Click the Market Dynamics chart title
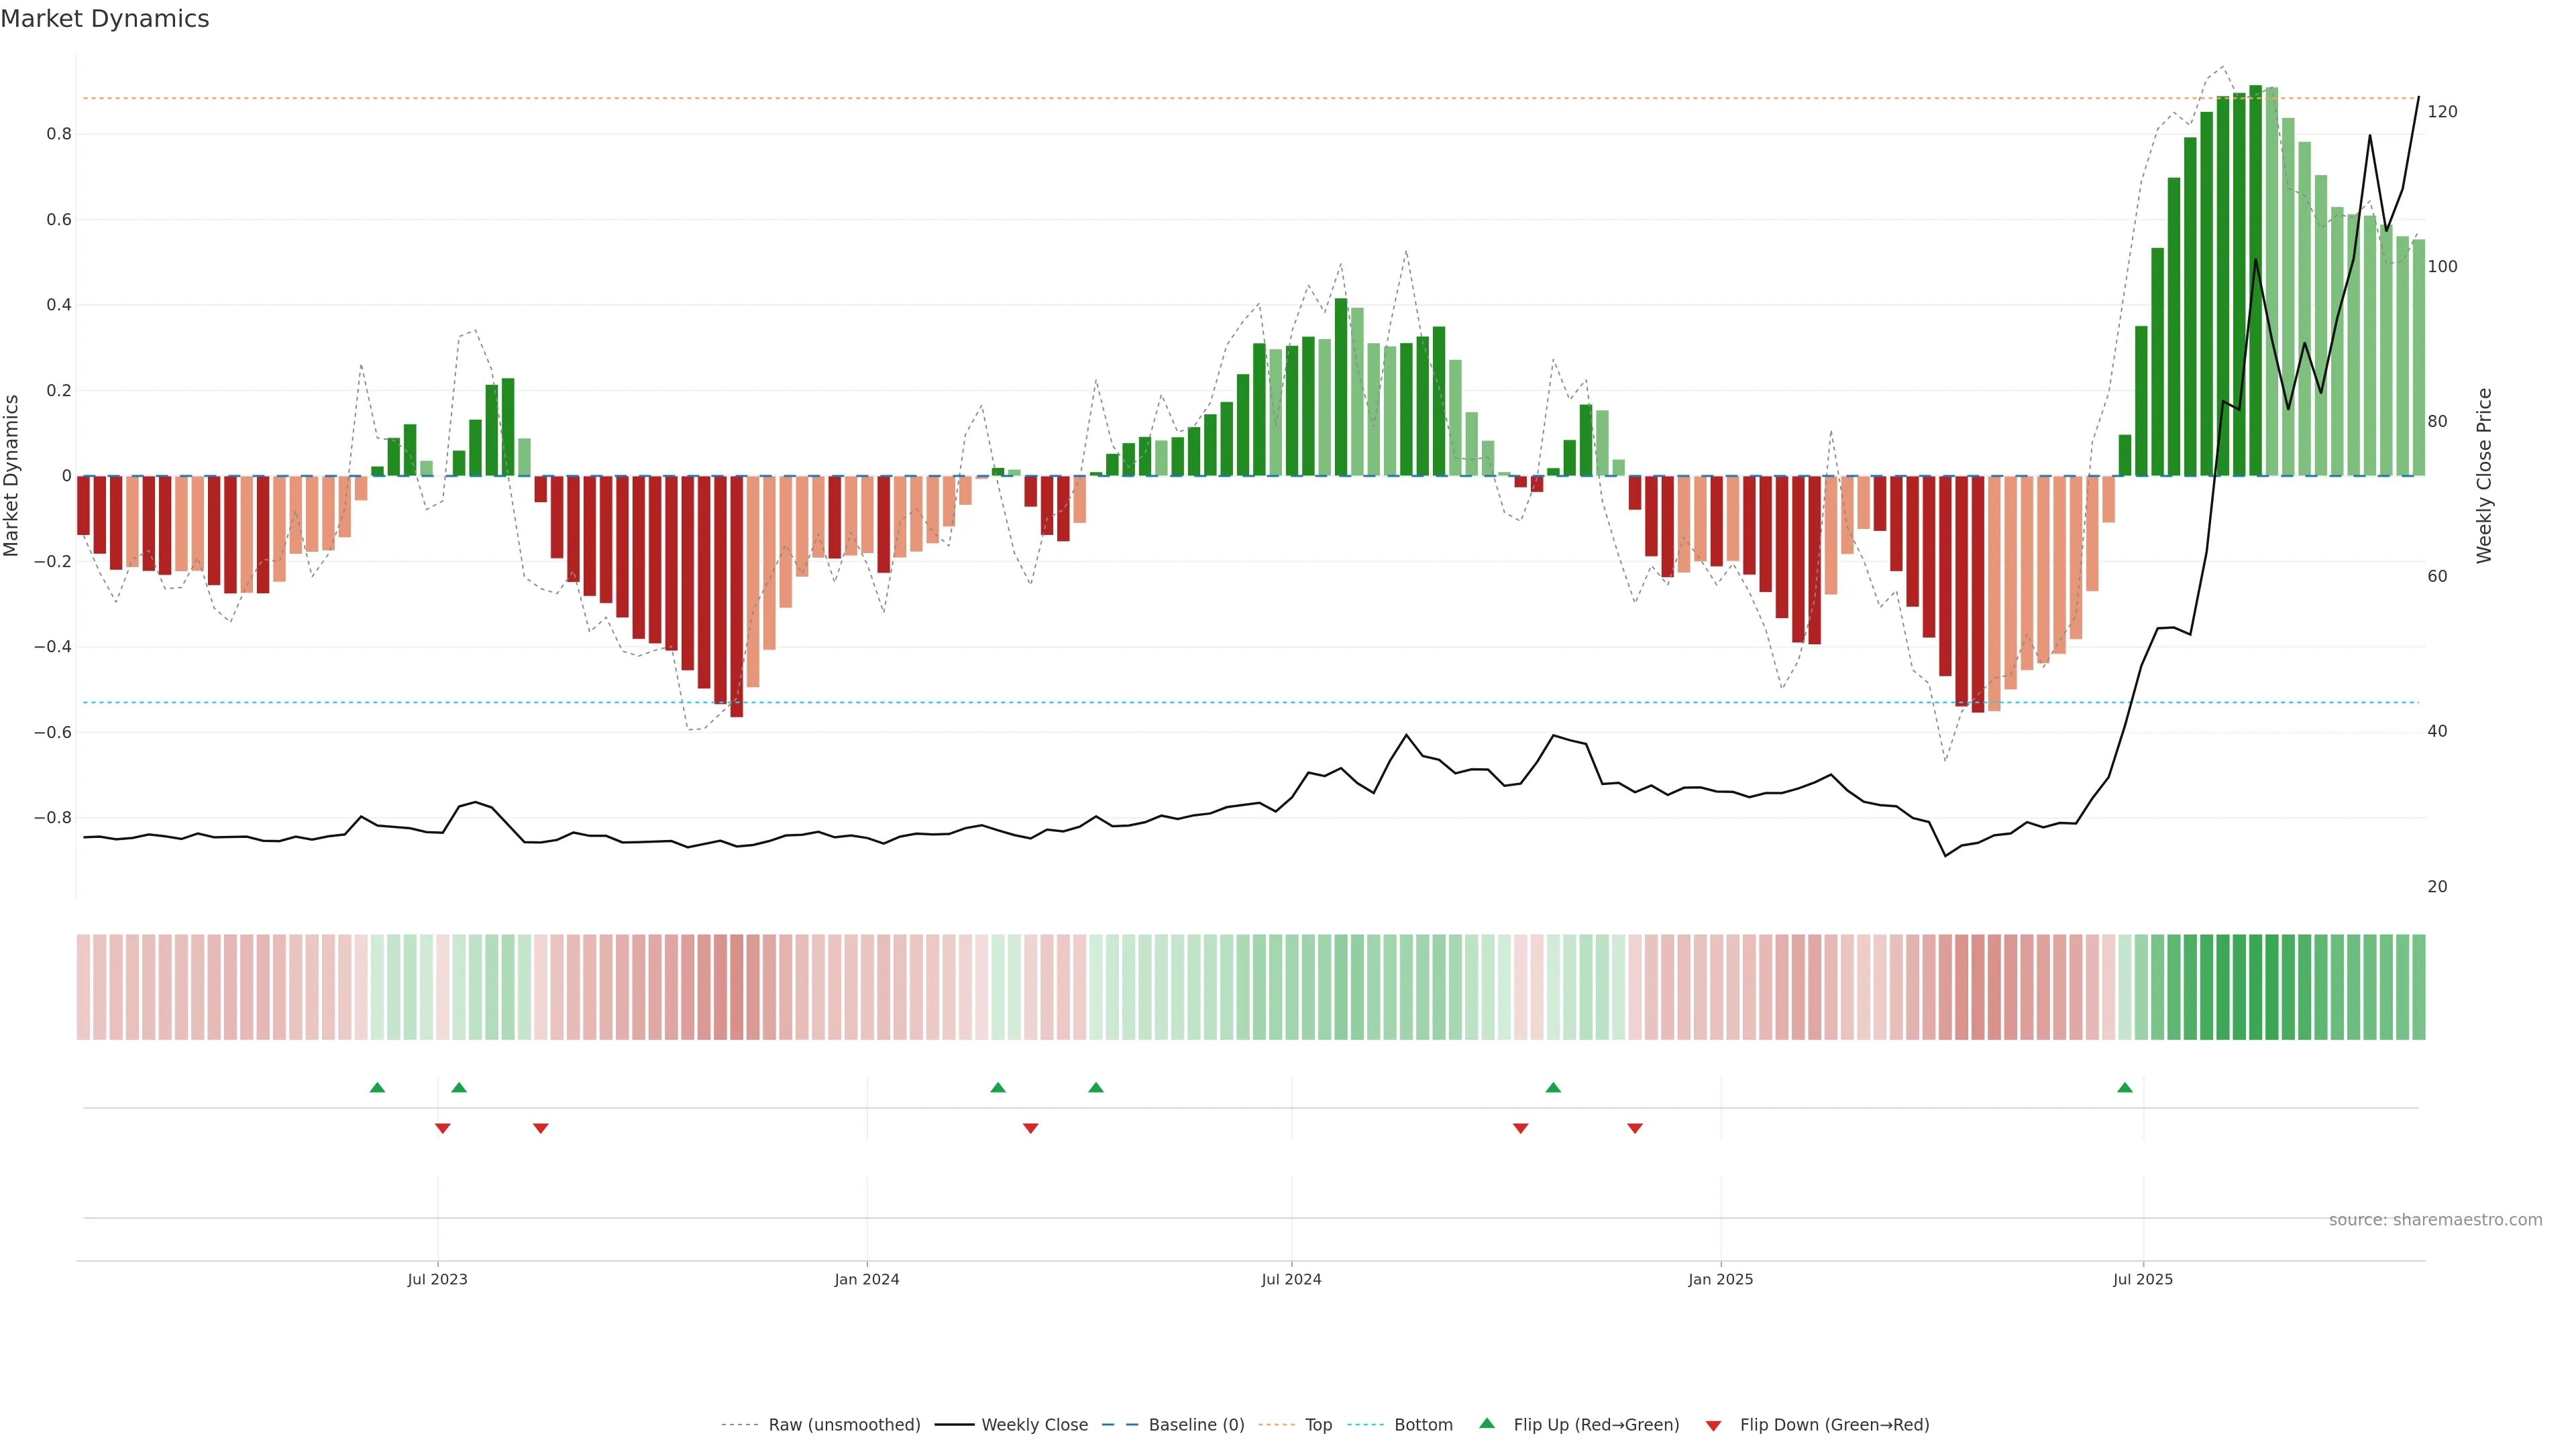This screenshot has height=1448, width=2576. click(x=105, y=19)
